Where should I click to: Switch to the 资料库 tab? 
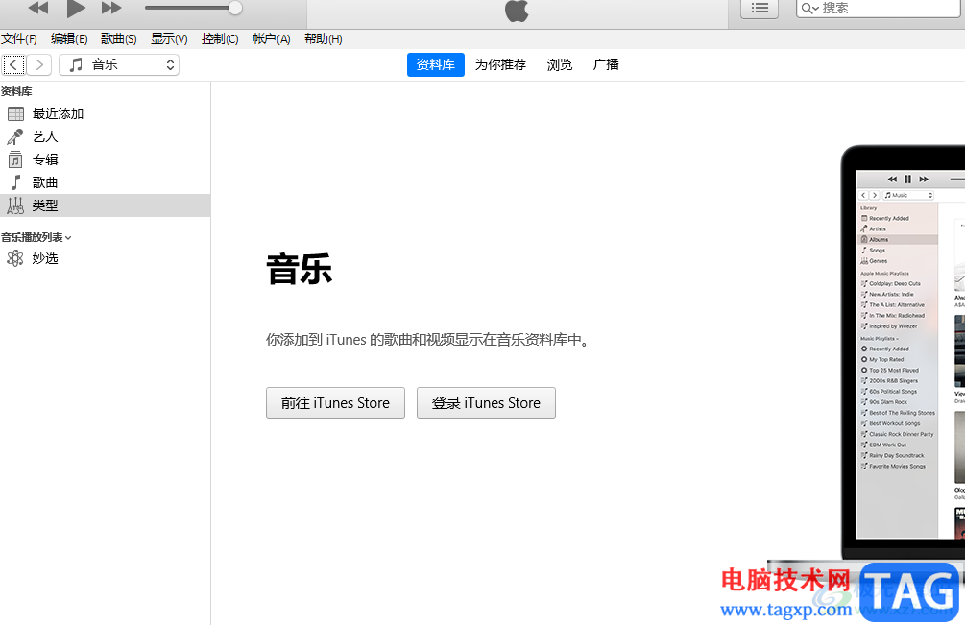coord(436,64)
